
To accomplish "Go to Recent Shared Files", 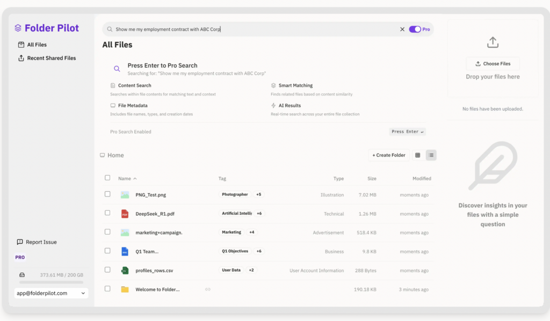I will [x=51, y=58].
